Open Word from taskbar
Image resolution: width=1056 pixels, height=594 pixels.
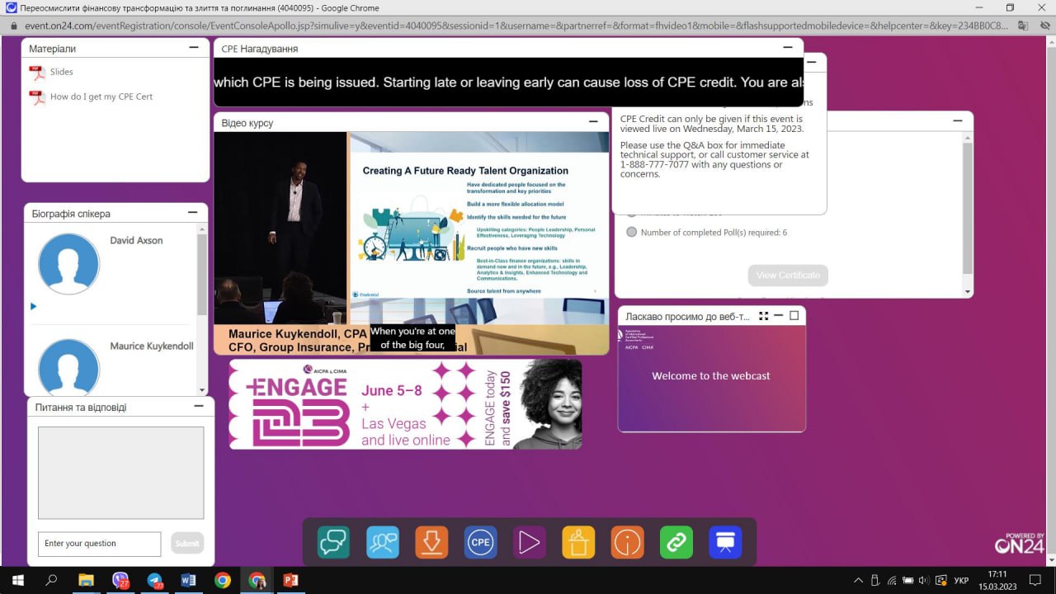(188, 580)
